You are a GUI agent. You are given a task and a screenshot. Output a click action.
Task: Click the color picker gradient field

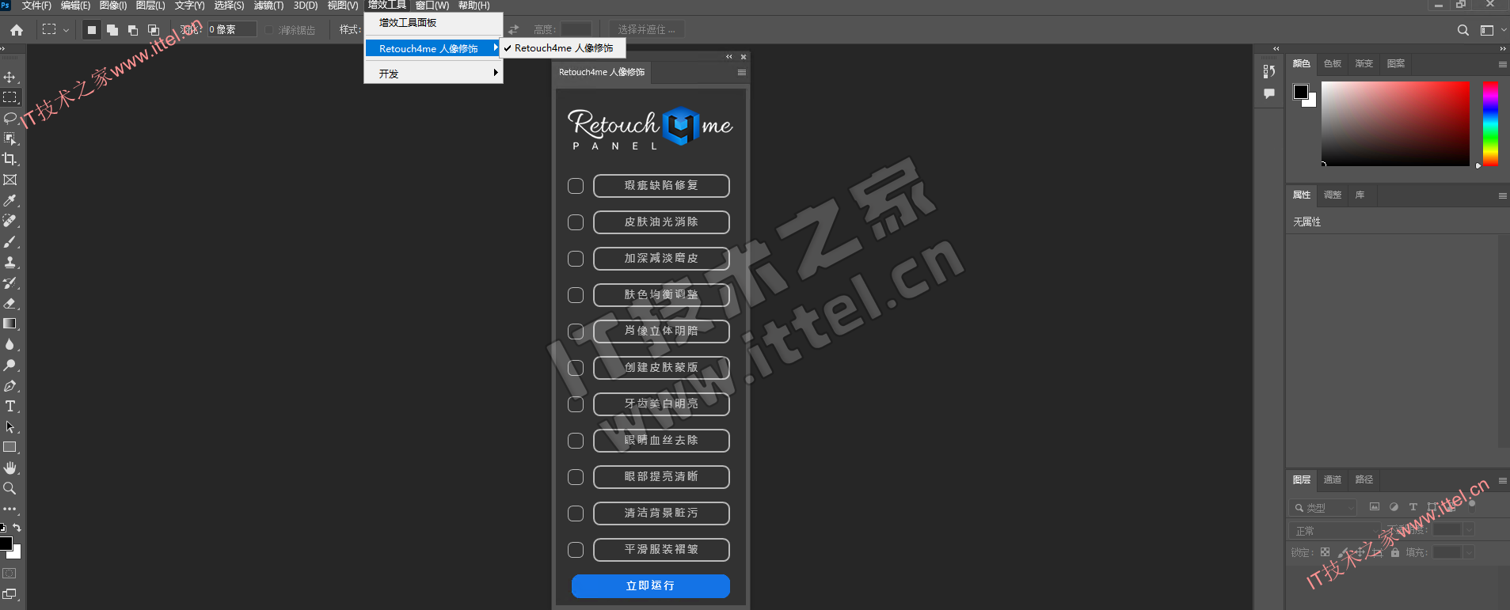pos(1395,123)
